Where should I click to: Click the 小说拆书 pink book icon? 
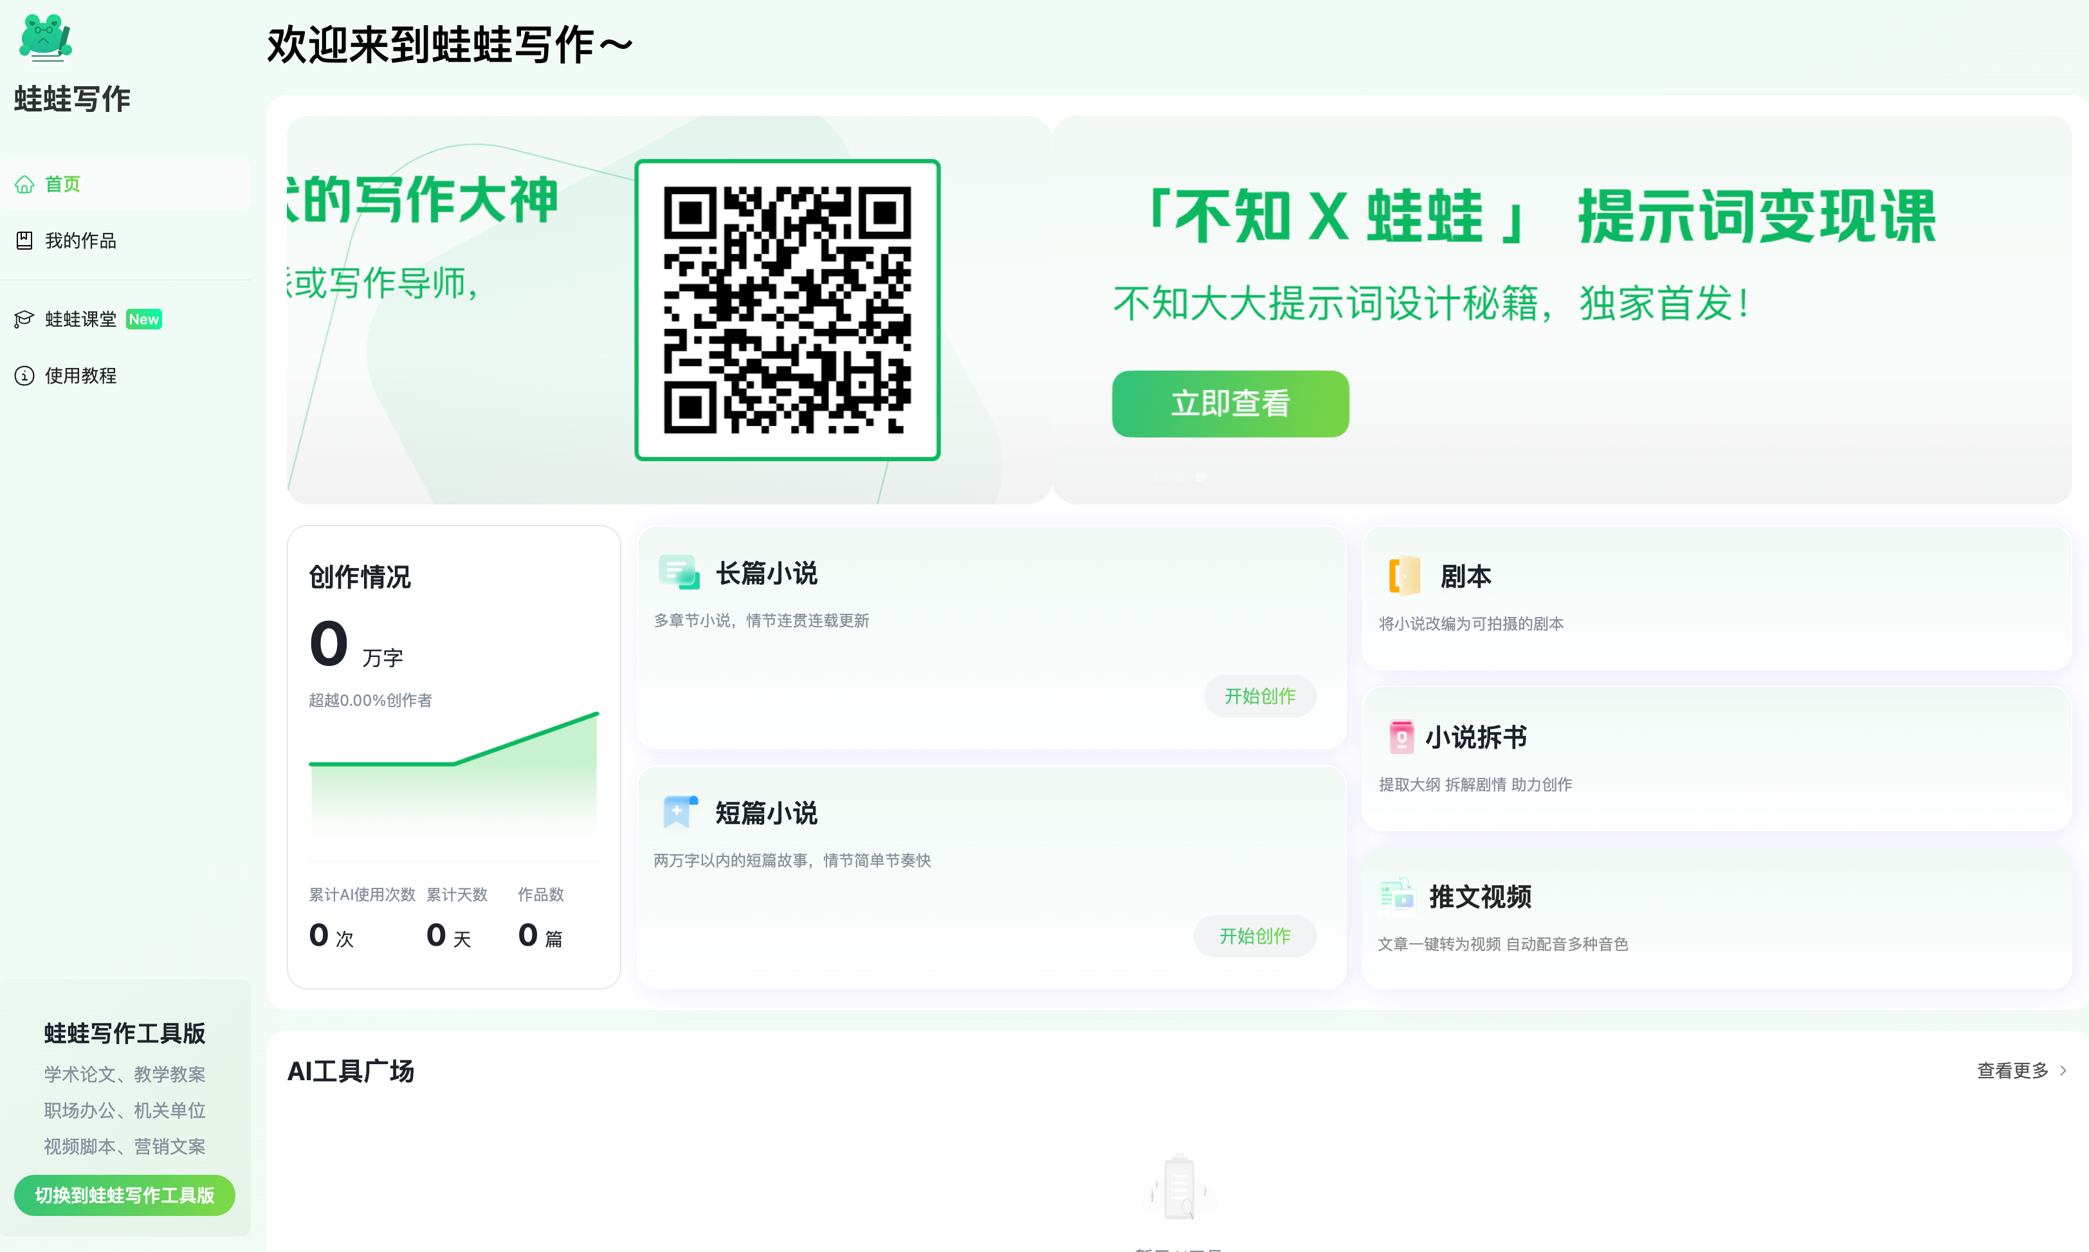click(x=1401, y=737)
